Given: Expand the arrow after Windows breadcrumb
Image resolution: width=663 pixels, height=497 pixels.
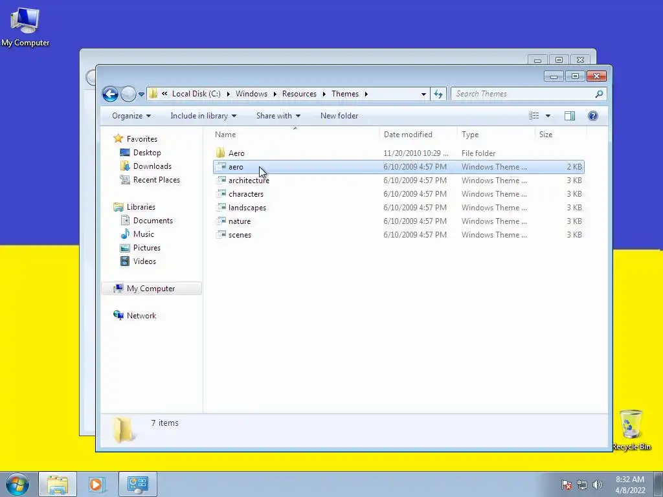Looking at the screenshot, I should (275, 94).
